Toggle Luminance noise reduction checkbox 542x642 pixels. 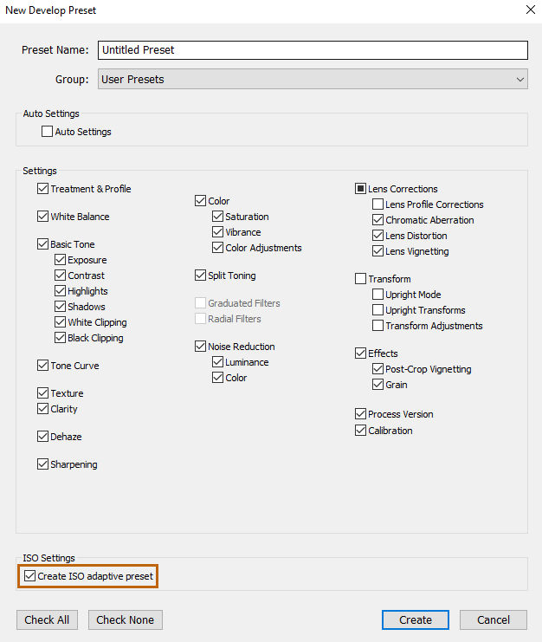(217, 362)
